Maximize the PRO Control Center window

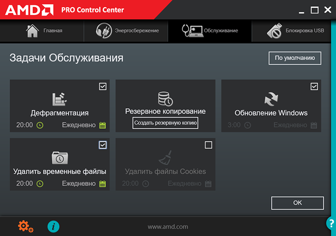(314, 10)
